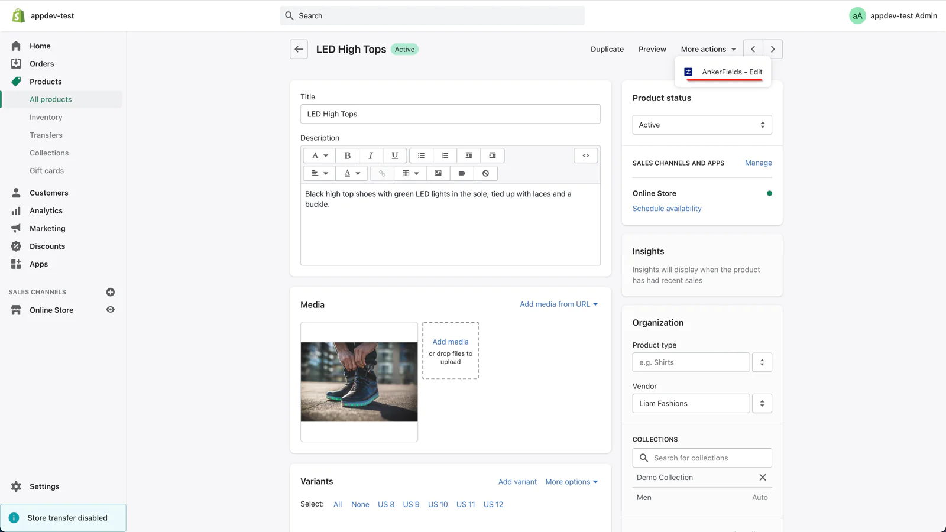Open the Vendor dropdown arrows
Viewport: 946px width, 532px height.
tap(762, 403)
